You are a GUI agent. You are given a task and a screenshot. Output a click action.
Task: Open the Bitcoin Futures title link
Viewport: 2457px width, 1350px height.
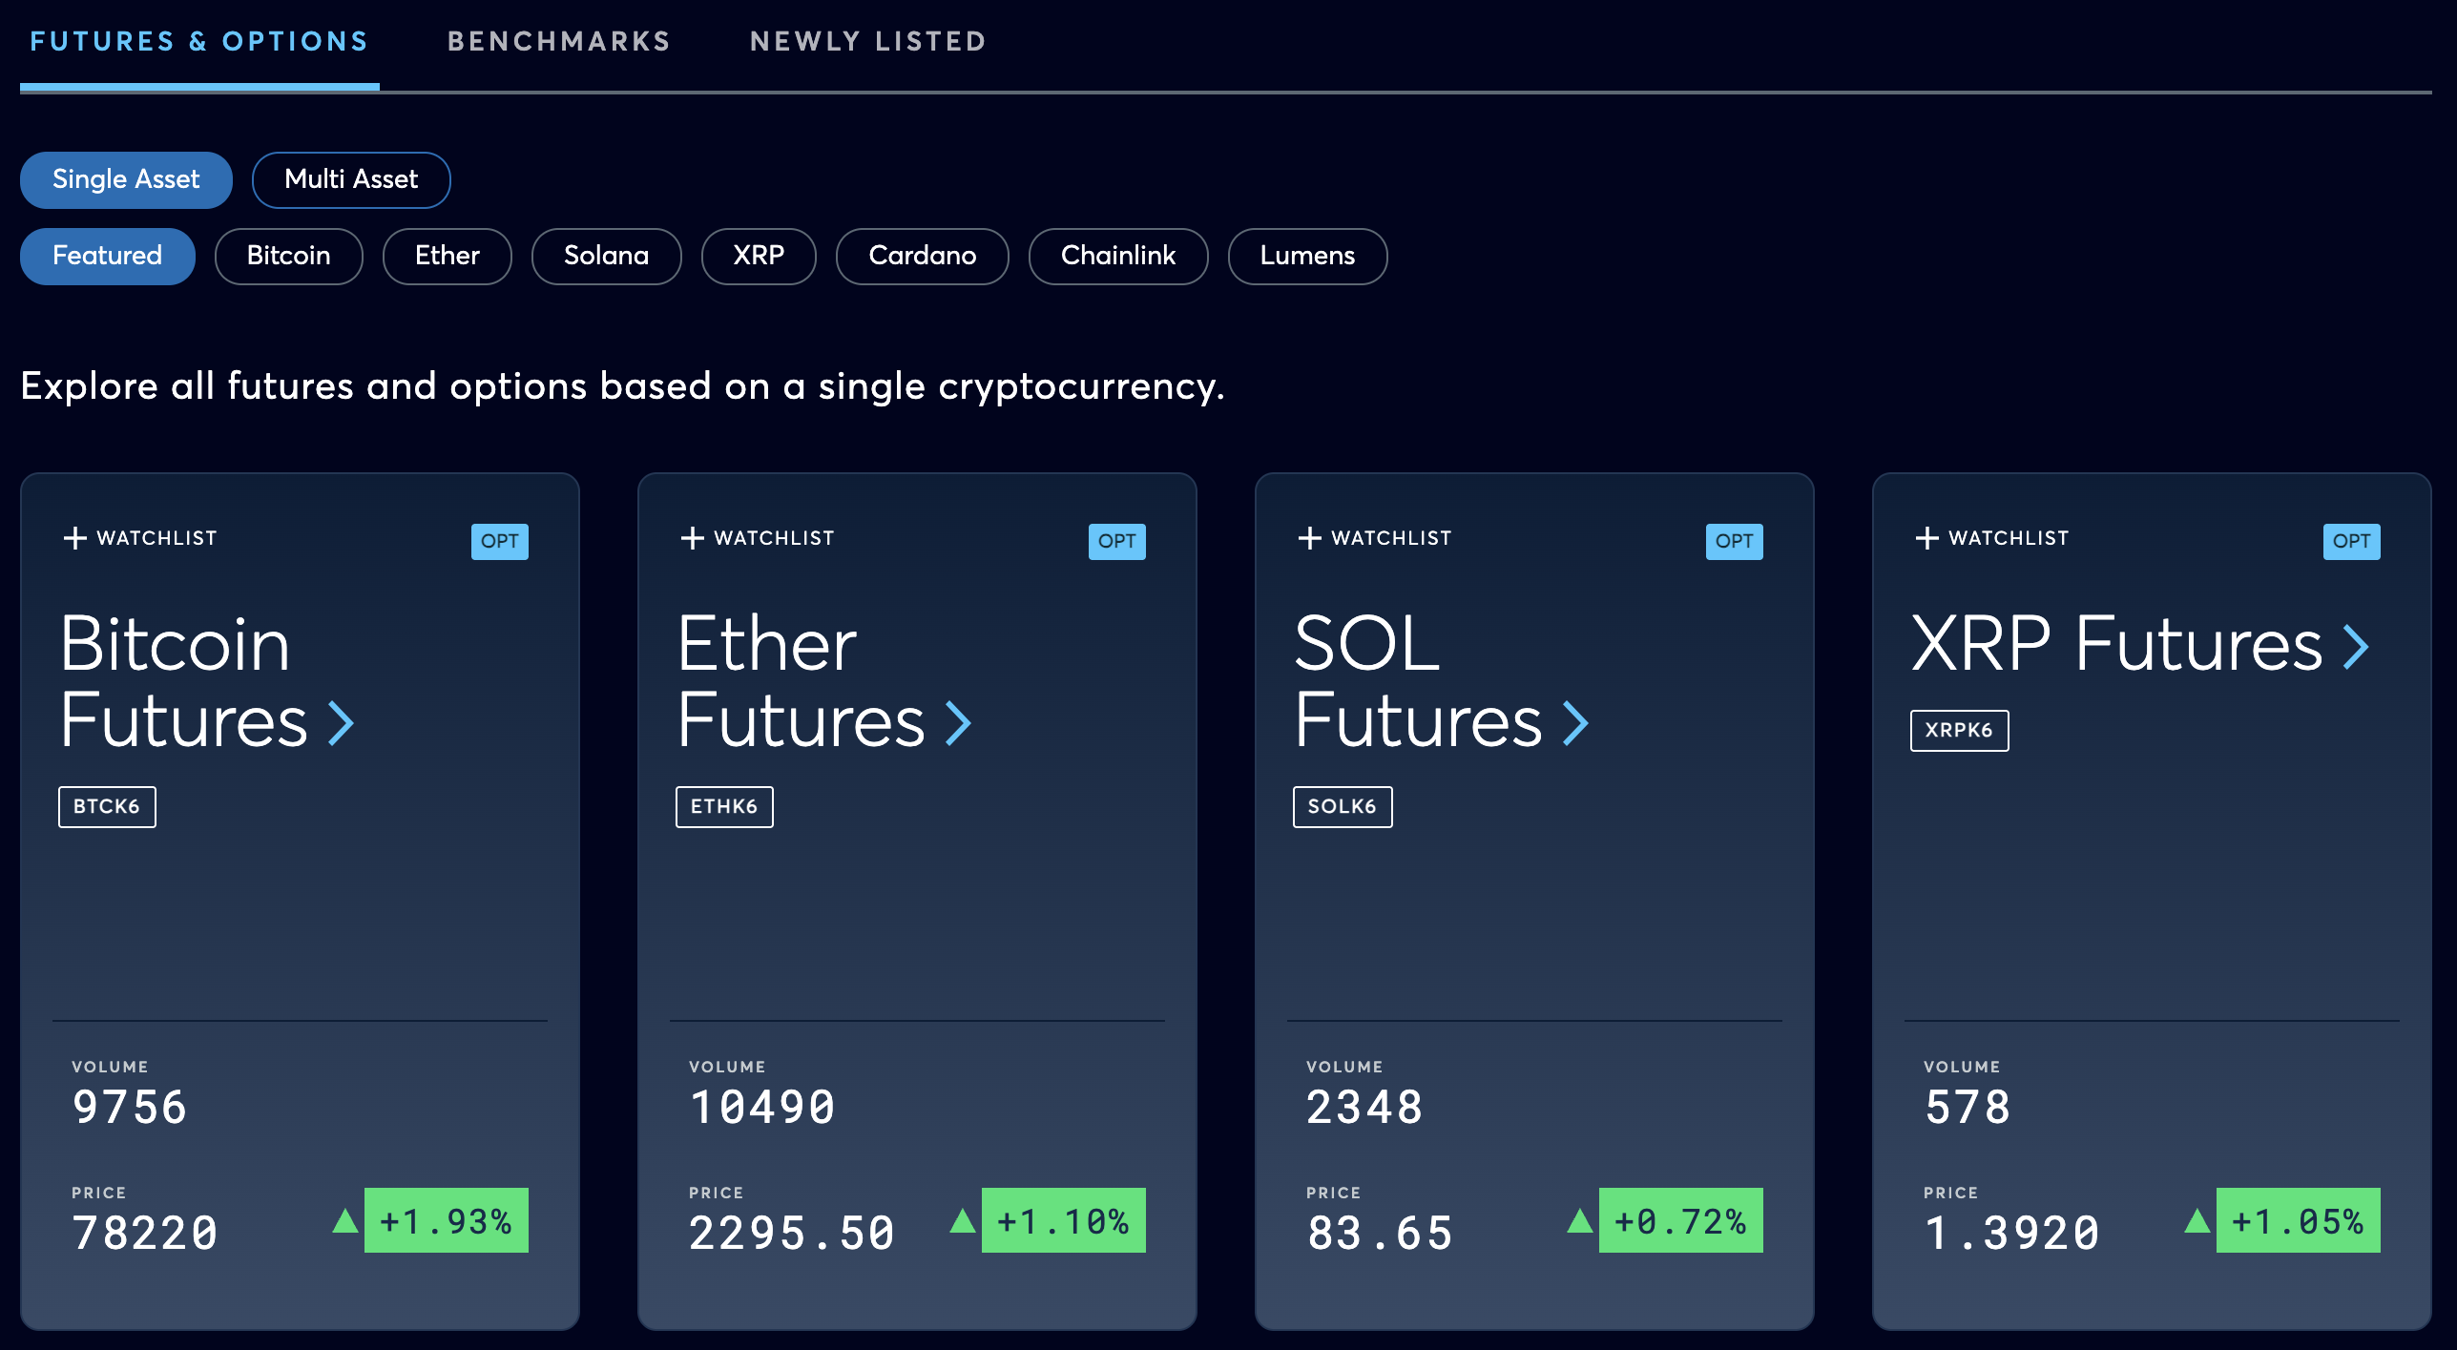184,681
